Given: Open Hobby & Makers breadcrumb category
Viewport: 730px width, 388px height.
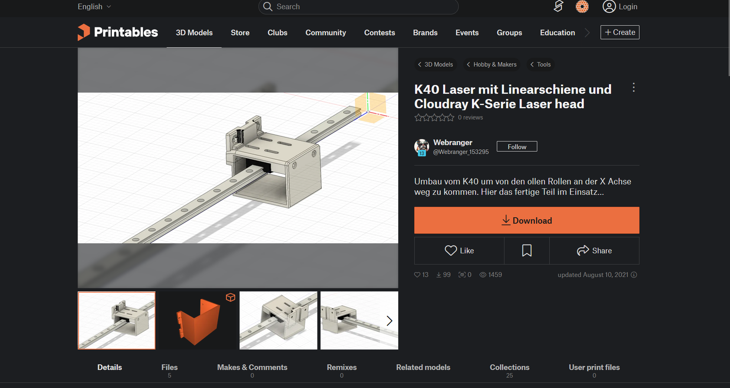Looking at the screenshot, I should [x=492, y=64].
